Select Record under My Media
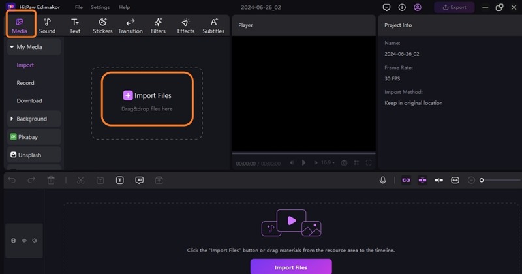This screenshot has height=274, width=522. click(x=25, y=83)
